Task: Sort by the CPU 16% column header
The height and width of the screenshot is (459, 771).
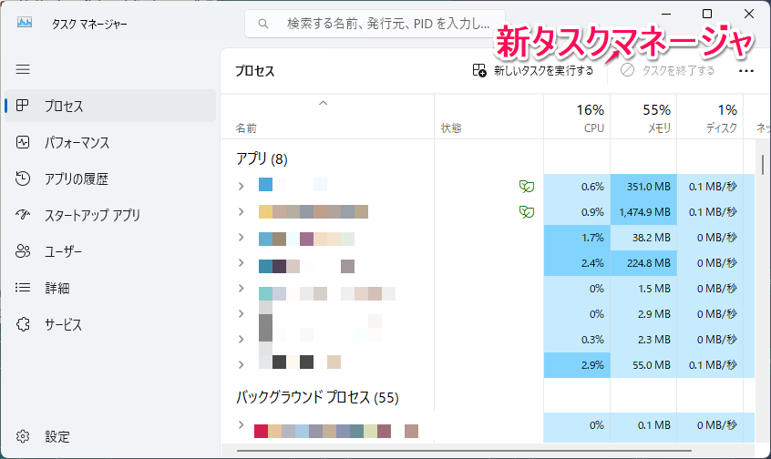Action: click(577, 117)
